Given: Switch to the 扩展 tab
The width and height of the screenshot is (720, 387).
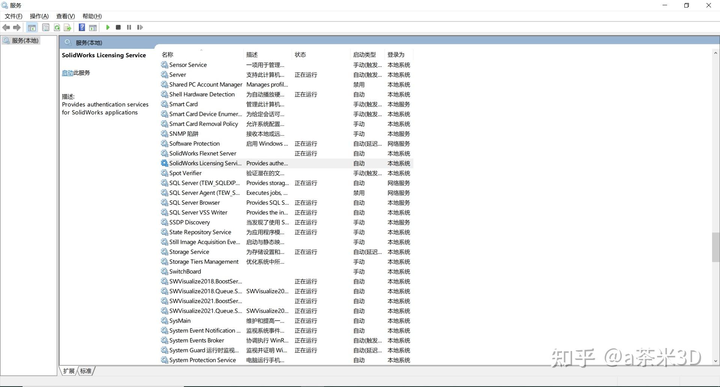Looking at the screenshot, I should point(69,371).
